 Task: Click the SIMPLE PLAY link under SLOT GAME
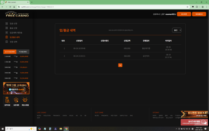point(124,116)
